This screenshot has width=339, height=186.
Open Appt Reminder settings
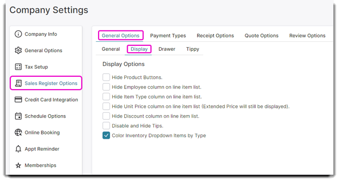click(x=42, y=149)
